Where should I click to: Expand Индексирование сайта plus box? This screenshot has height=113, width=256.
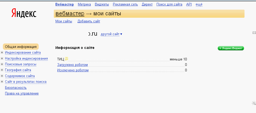click(x=2, y=52)
